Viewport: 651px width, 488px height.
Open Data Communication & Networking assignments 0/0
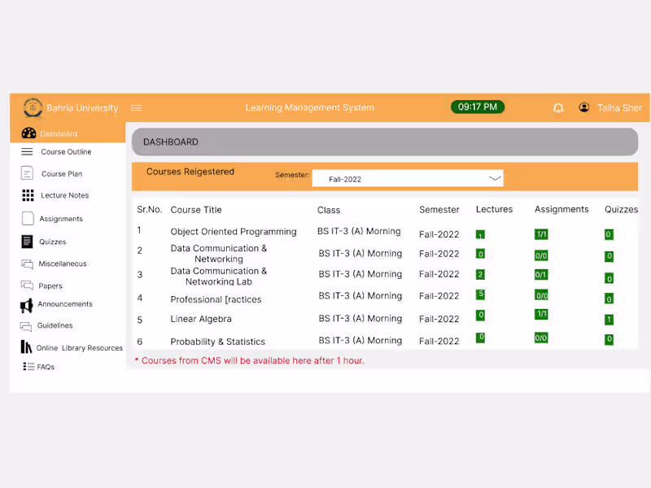pyautogui.click(x=541, y=255)
